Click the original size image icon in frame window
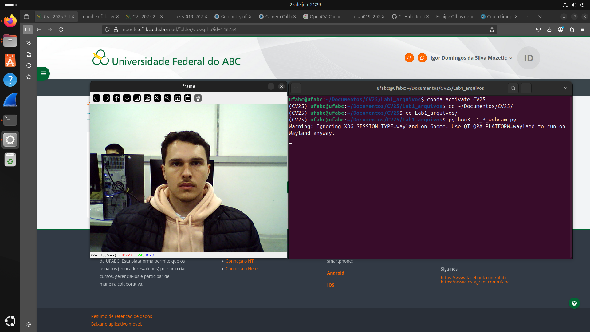The width and height of the screenshot is (590, 332). (x=137, y=98)
